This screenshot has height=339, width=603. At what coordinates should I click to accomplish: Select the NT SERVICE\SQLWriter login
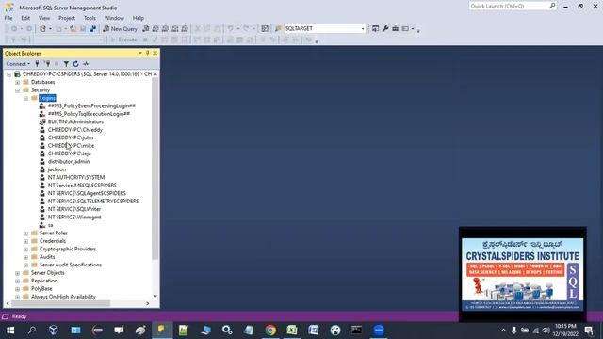click(x=74, y=209)
